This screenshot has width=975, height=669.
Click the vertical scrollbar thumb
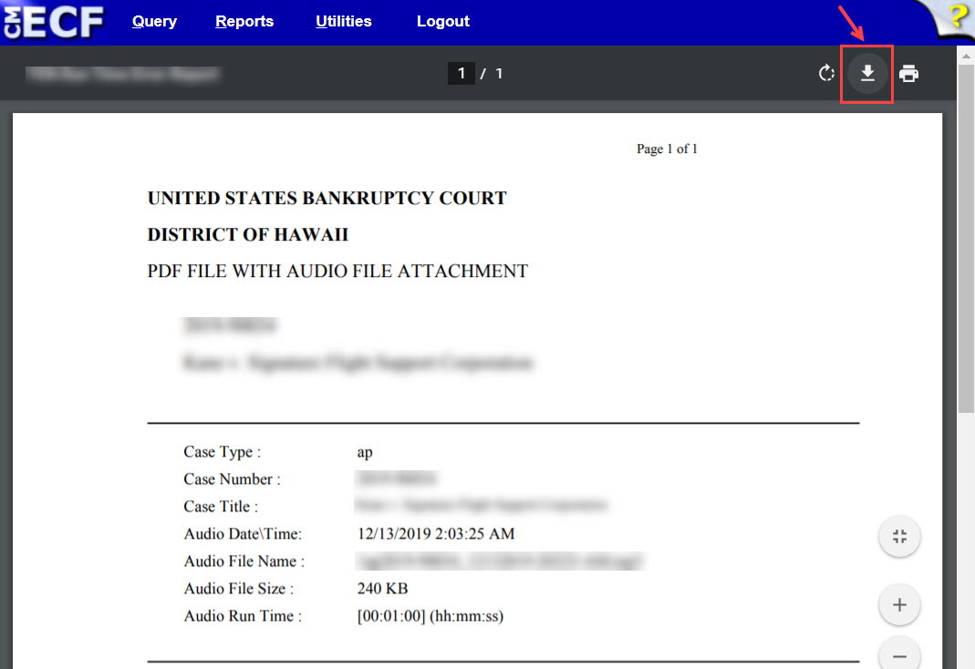pyautogui.click(x=966, y=239)
